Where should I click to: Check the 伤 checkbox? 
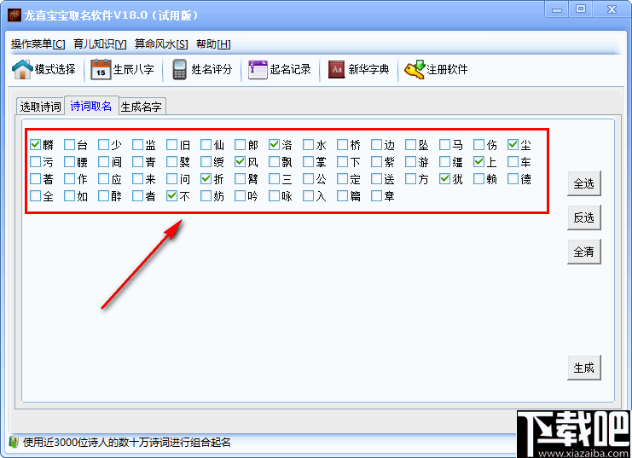coord(479,144)
